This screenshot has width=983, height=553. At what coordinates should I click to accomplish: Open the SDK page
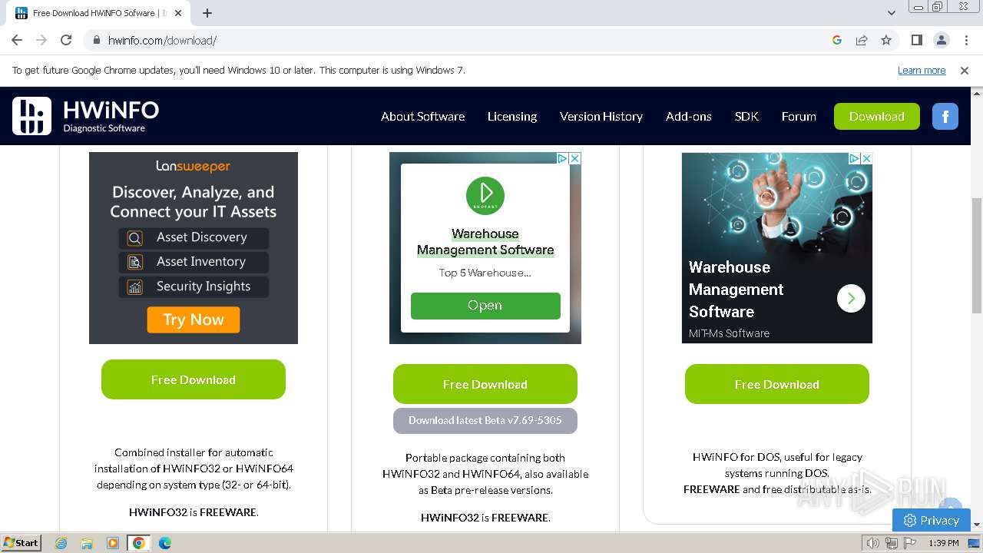point(746,117)
